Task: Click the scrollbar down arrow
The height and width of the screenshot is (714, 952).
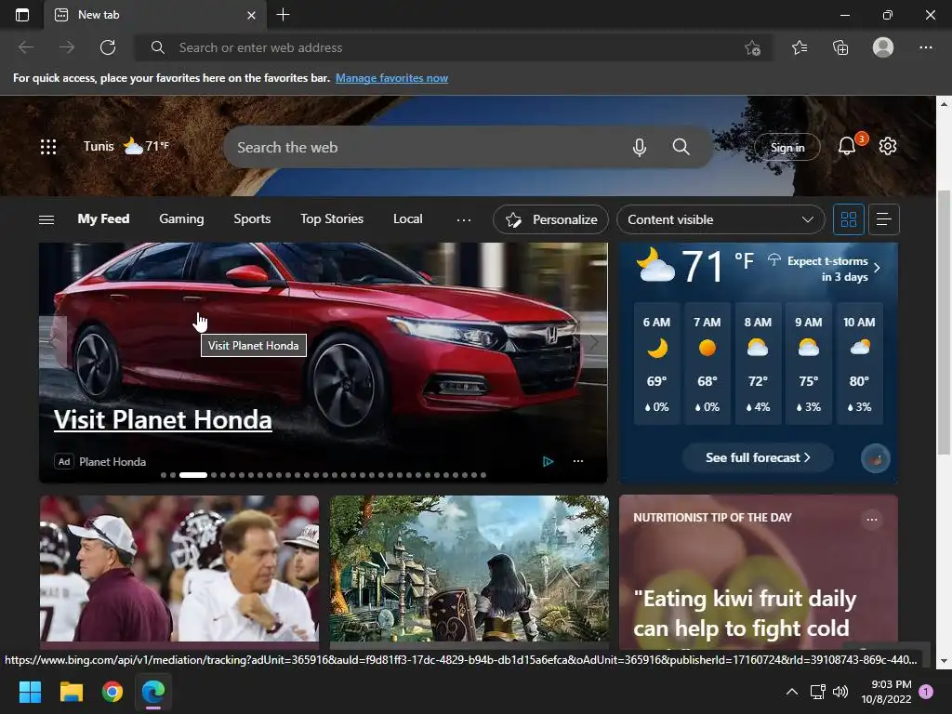Action: [943, 661]
